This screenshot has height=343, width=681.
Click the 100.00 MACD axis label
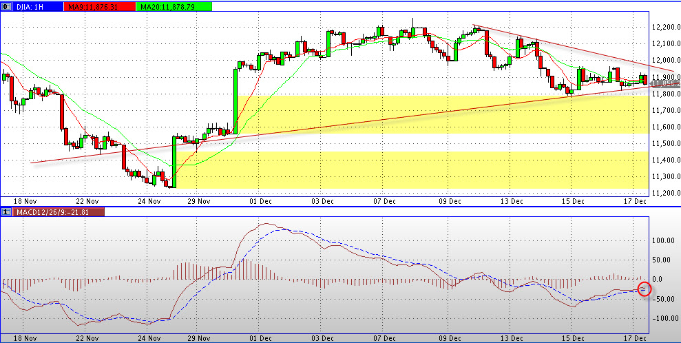point(664,240)
